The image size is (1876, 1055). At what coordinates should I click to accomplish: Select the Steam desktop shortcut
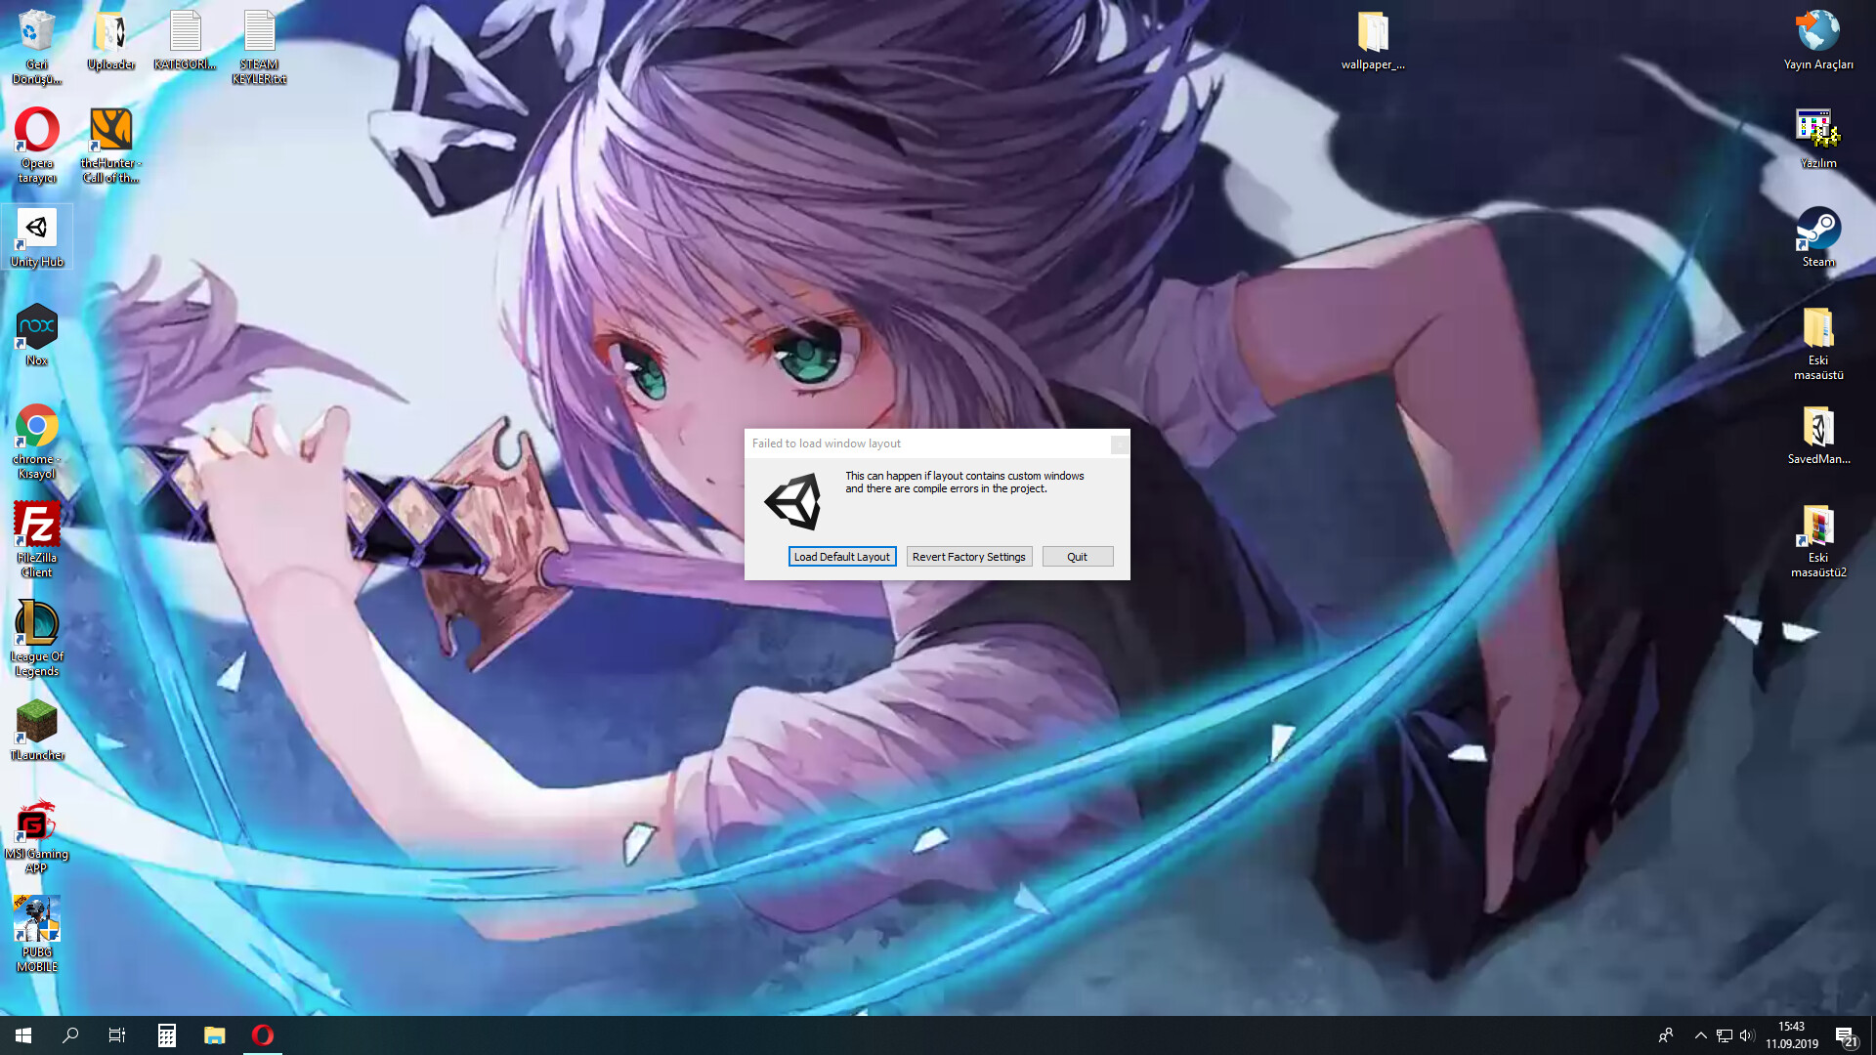coord(1817,235)
